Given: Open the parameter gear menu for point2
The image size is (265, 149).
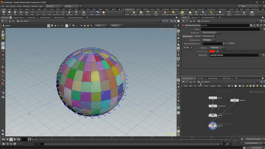Looking at the screenshot, I should pos(251,25).
